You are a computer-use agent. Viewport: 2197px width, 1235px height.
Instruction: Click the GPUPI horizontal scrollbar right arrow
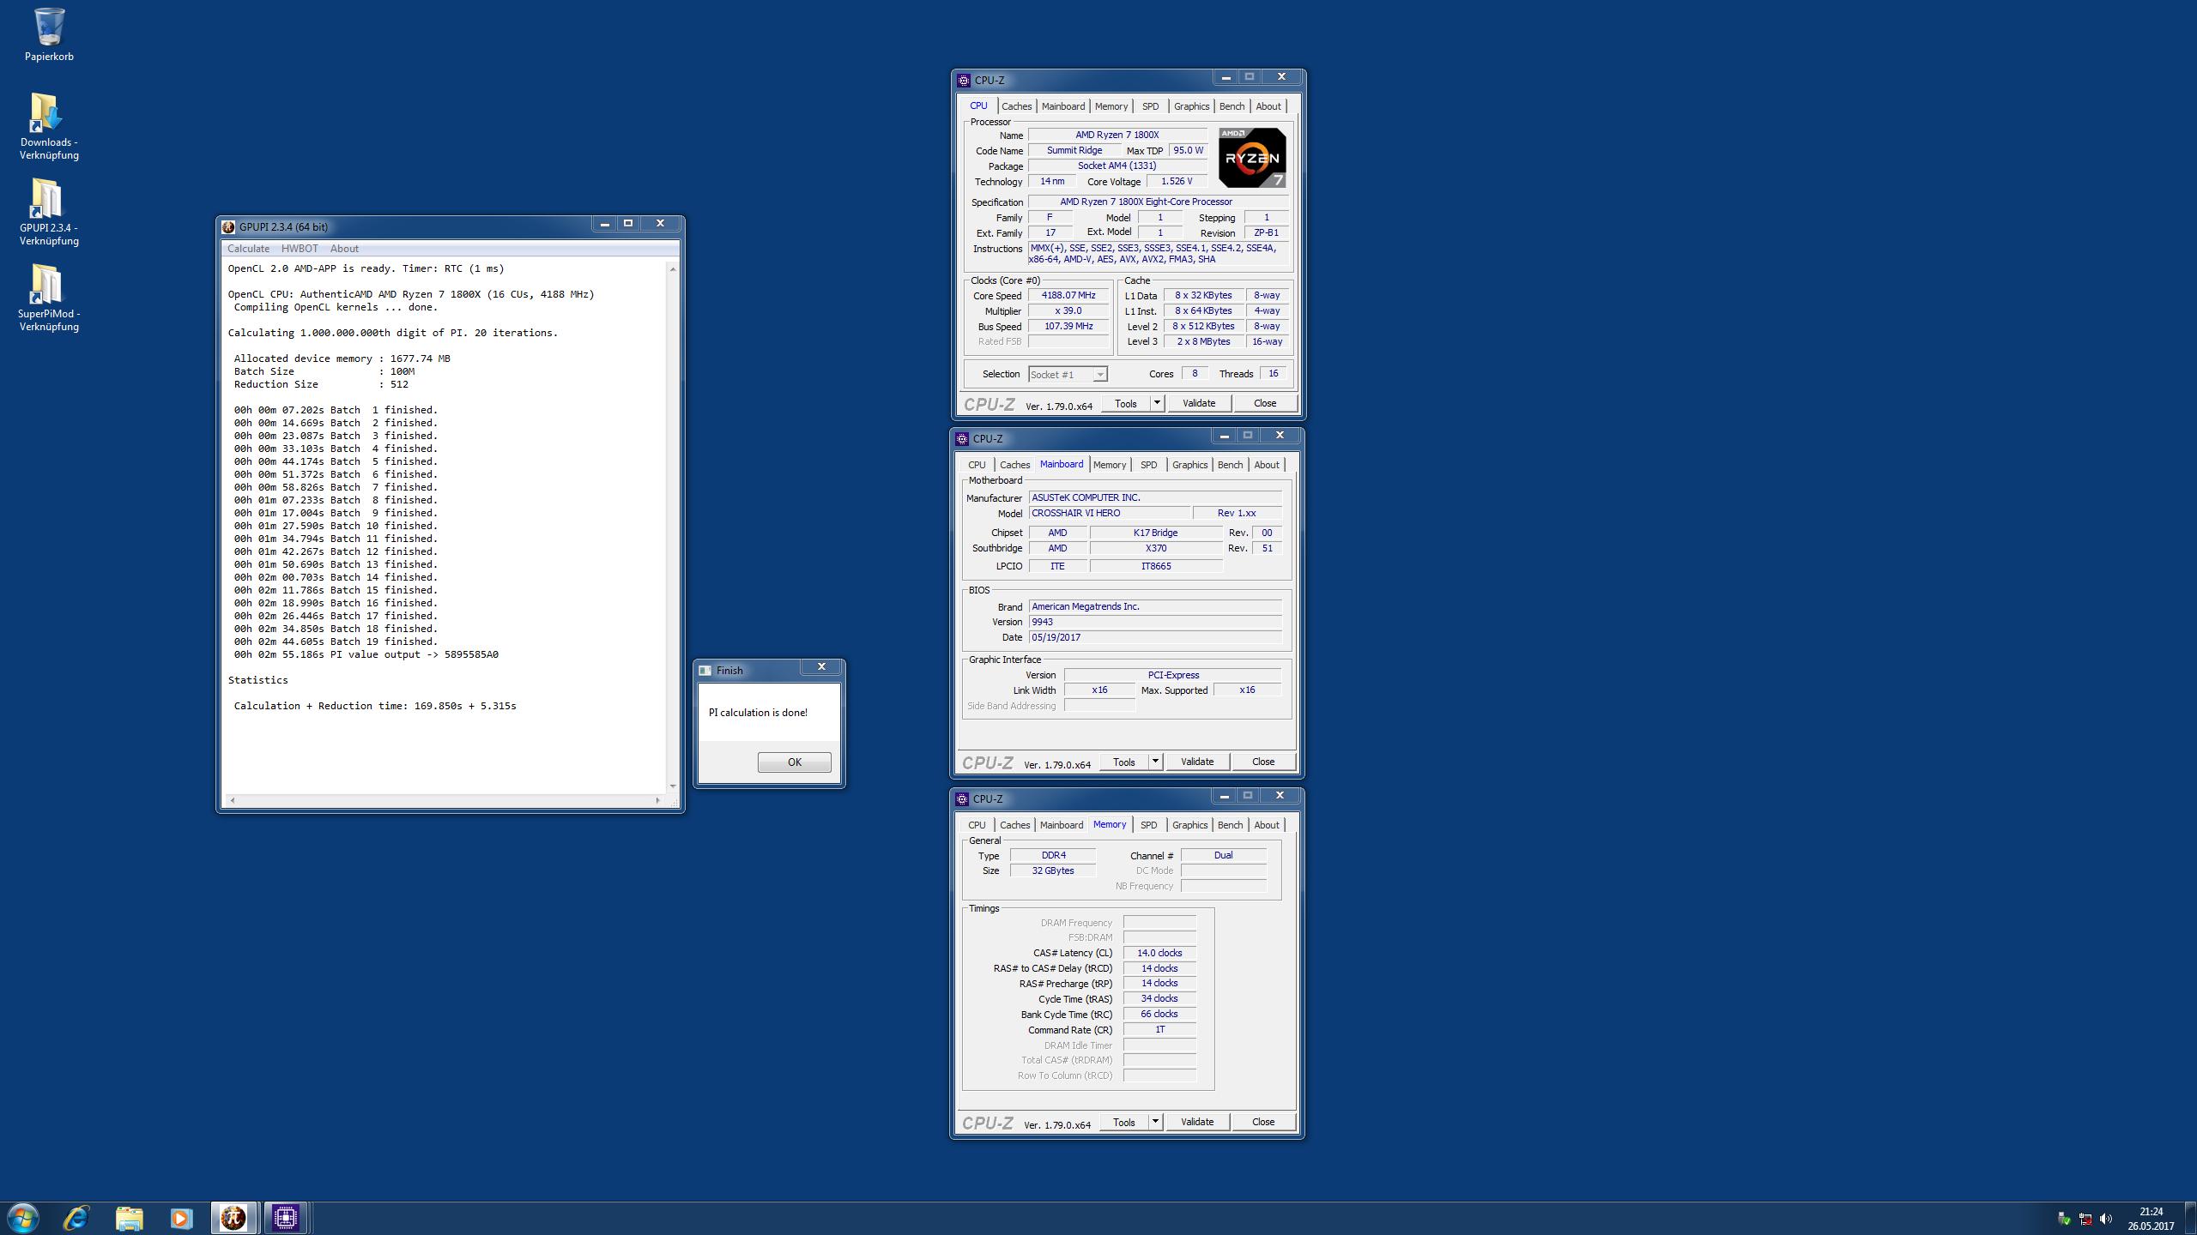click(x=658, y=800)
